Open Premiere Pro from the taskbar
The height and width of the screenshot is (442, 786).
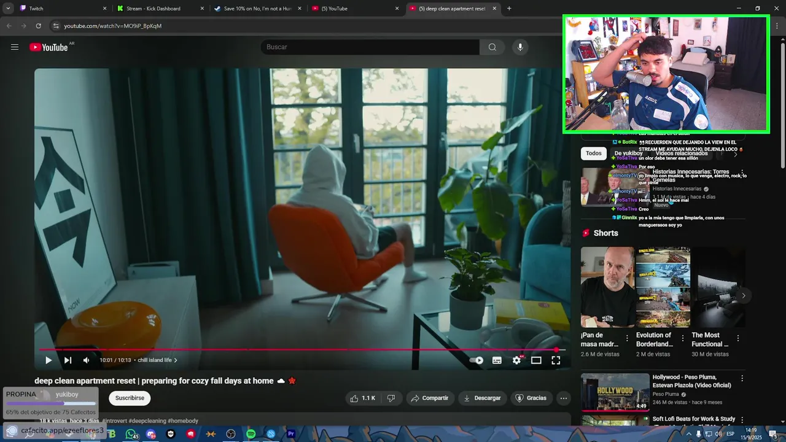click(x=291, y=434)
